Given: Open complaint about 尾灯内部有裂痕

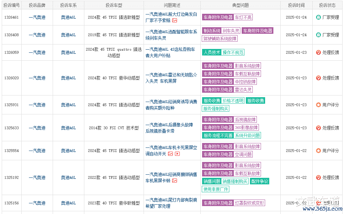Looking at the screenshot, I should coord(171,203).
